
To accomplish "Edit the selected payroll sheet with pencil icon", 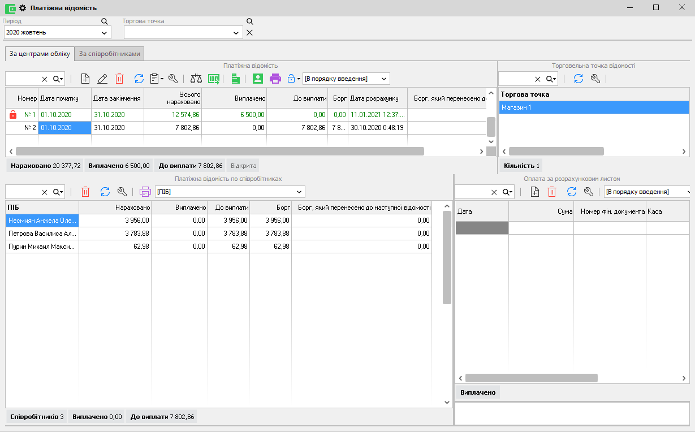I will click(102, 79).
